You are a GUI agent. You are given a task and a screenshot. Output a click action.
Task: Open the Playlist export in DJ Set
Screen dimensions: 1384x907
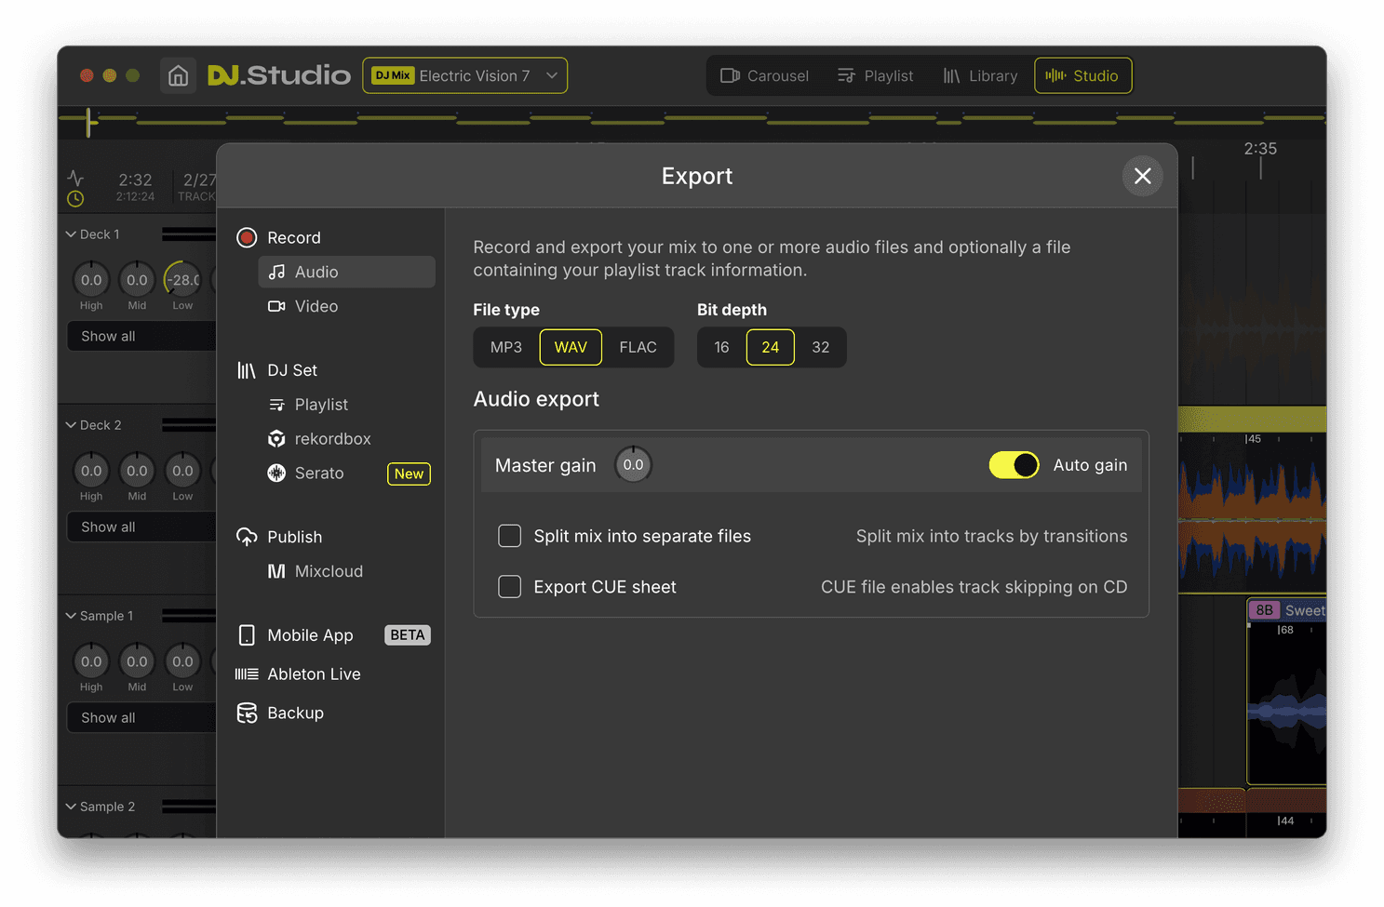click(x=346, y=405)
